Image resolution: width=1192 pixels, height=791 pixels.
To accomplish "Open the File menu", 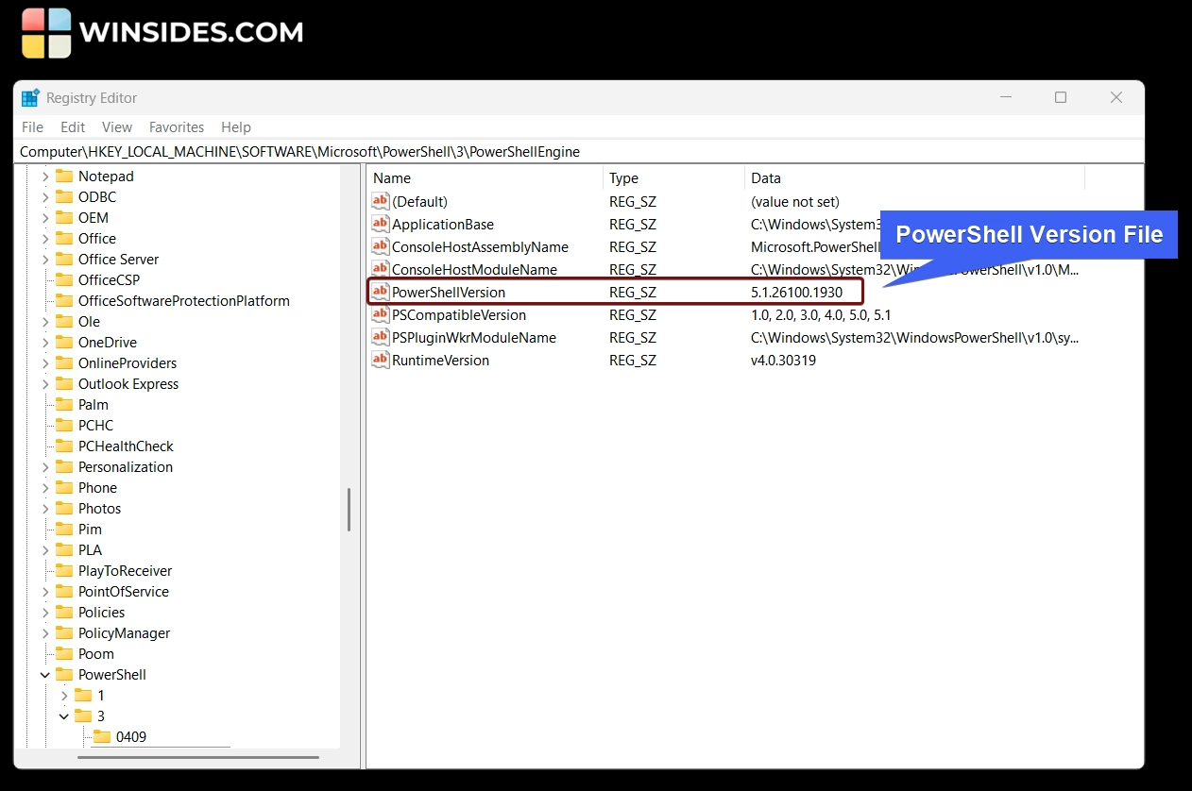I will [x=32, y=127].
